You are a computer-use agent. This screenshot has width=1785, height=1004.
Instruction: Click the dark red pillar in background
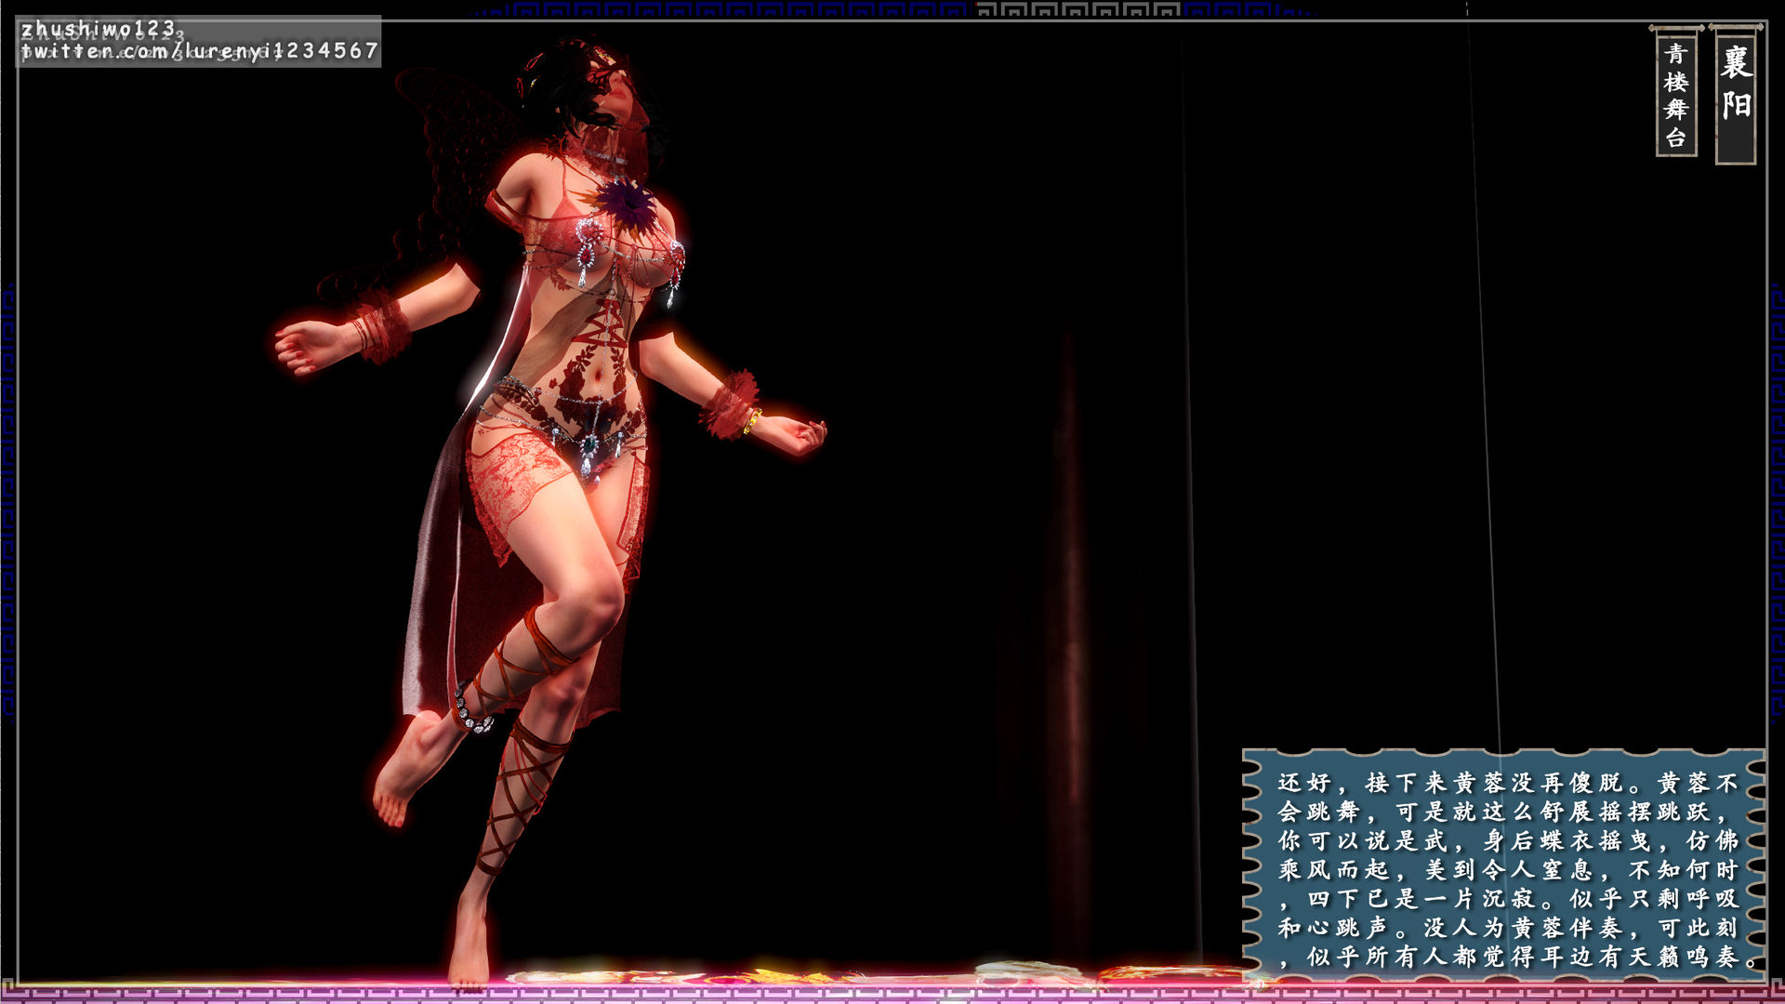pos(1069,604)
